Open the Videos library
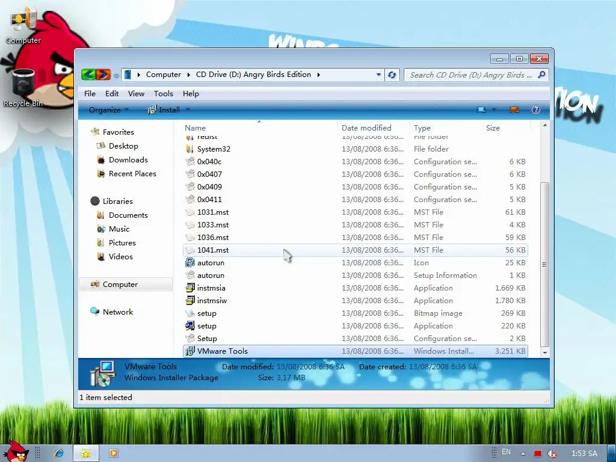Screen dimensions: 616x462 point(120,256)
